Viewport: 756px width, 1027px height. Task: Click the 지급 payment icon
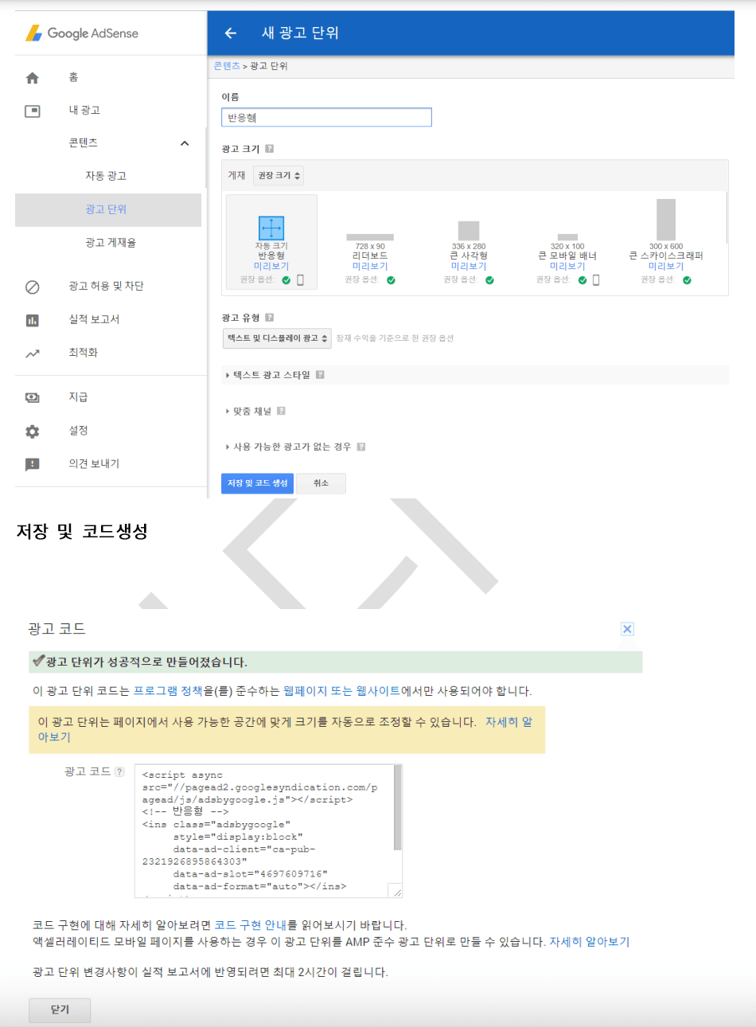32,397
